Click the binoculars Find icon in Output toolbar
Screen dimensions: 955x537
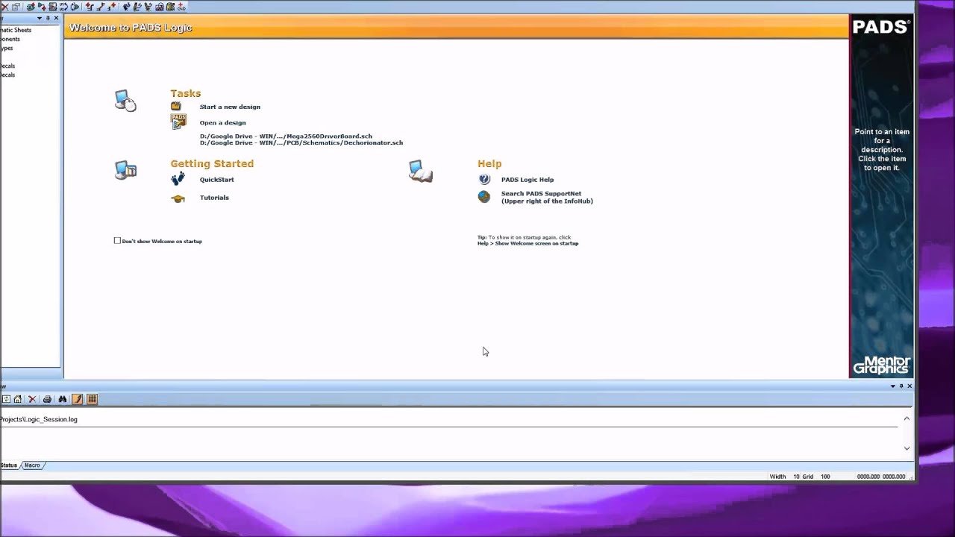tap(63, 399)
